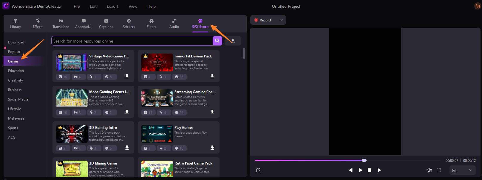482x180 pixels.
Task: Download the 3D Gaming Intro pack
Action: [127, 148]
